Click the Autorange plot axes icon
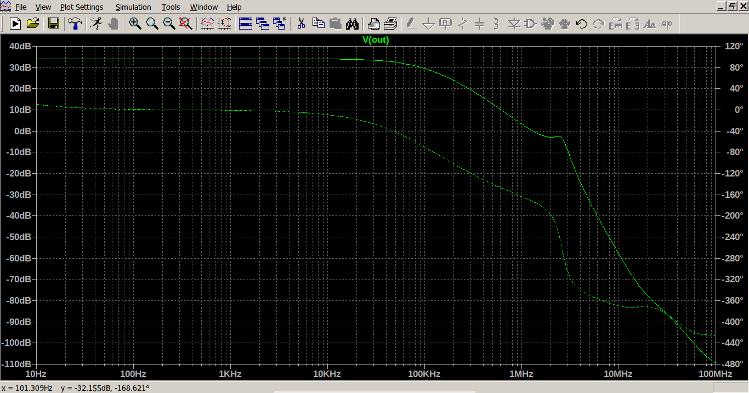 (224, 24)
